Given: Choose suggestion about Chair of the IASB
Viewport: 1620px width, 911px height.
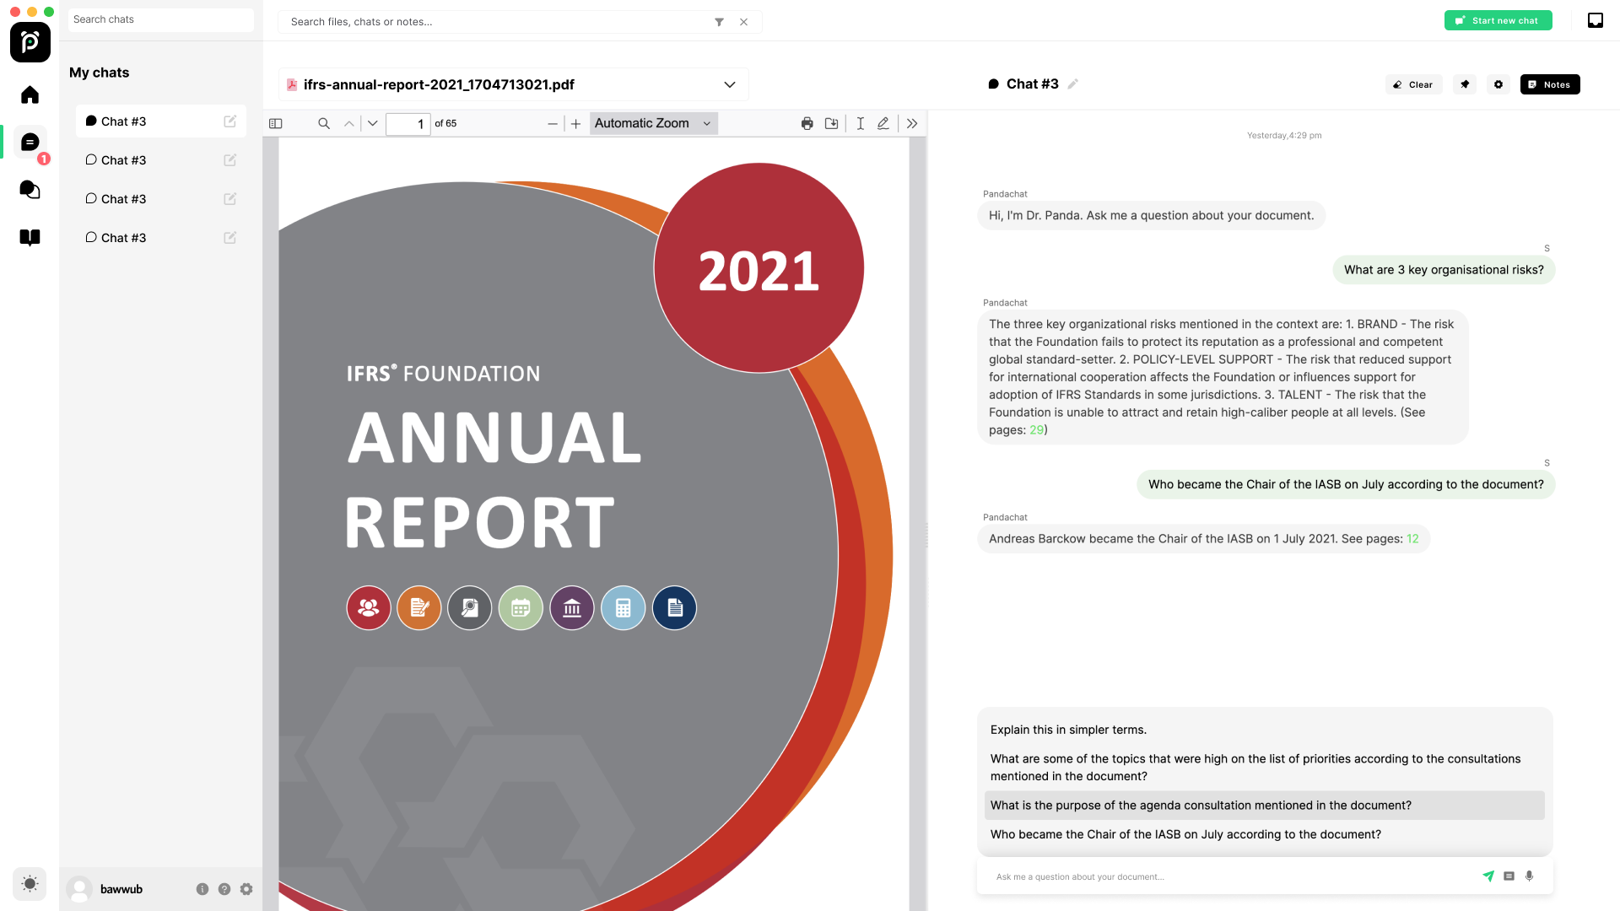Looking at the screenshot, I should tap(1264, 834).
